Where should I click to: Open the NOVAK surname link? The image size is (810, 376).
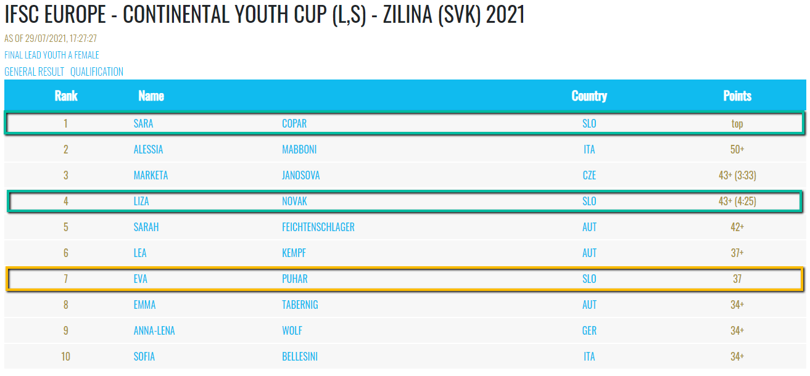(294, 201)
